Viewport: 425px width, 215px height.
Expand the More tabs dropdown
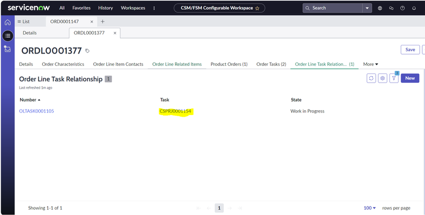[371, 64]
